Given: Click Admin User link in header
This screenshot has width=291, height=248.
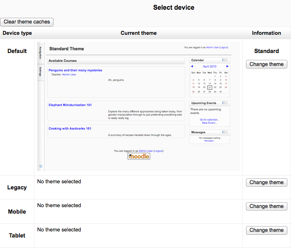Looking at the screenshot, I should [212, 47].
